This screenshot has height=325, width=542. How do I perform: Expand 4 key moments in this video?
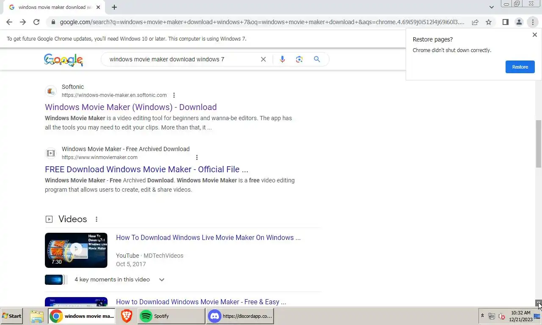161,280
